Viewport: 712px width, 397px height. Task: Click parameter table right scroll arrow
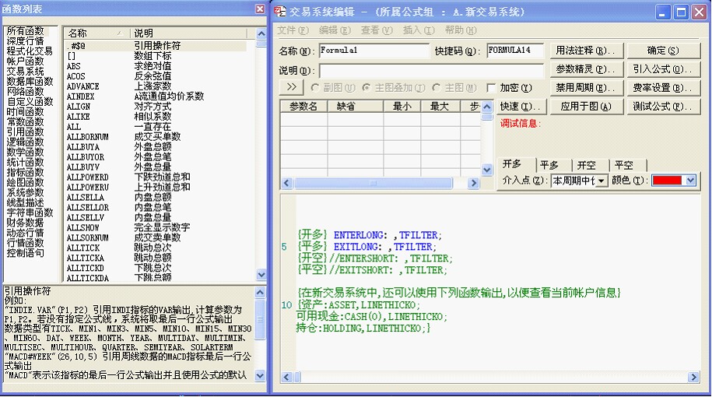click(x=474, y=183)
